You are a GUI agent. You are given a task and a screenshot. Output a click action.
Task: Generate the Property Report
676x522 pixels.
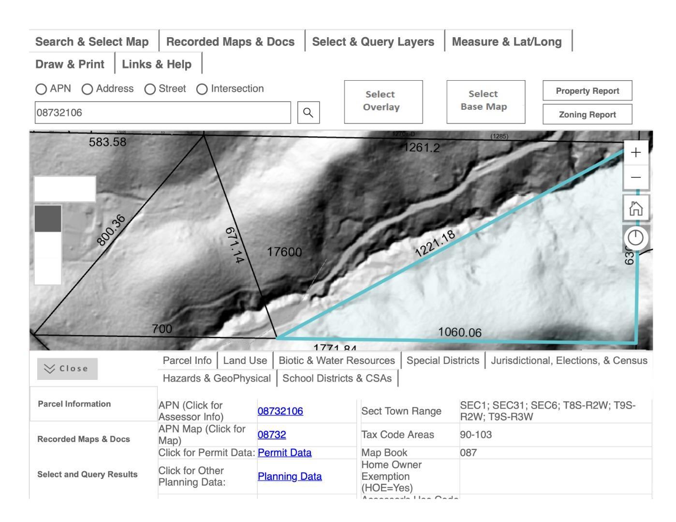pyautogui.click(x=587, y=91)
